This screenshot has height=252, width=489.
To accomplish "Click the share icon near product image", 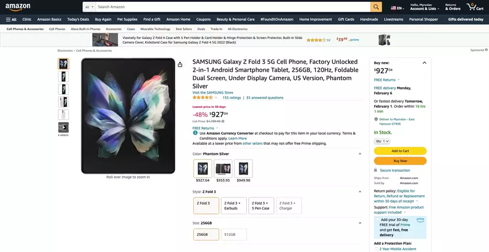I will (180, 64).
